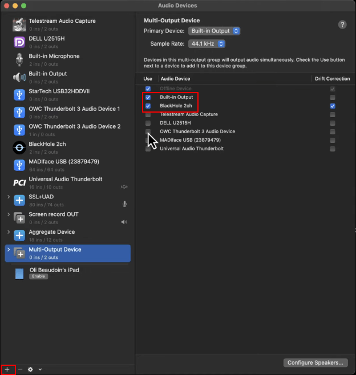Viewport: 356px width, 375px height.
Task: Click the minus button to remove device
Action: pos(20,369)
